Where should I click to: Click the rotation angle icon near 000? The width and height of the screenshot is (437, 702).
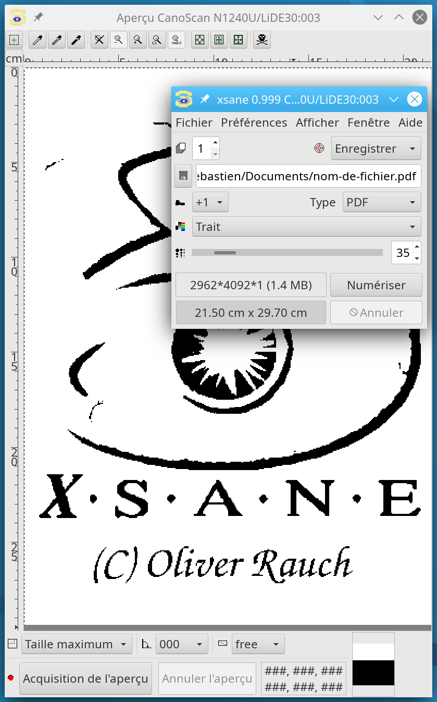tap(147, 644)
